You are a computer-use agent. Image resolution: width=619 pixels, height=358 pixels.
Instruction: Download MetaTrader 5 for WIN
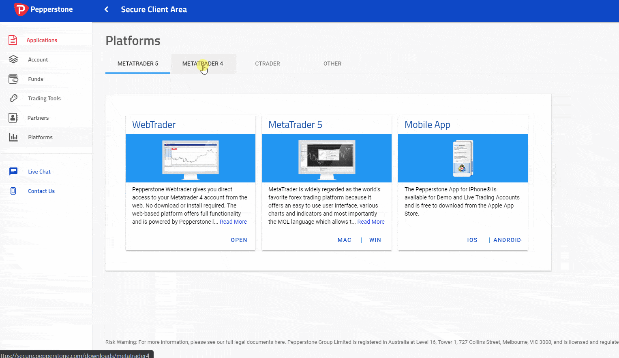click(x=375, y=240)
